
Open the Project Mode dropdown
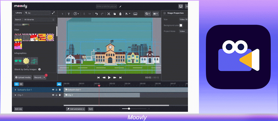pos(183,31)
